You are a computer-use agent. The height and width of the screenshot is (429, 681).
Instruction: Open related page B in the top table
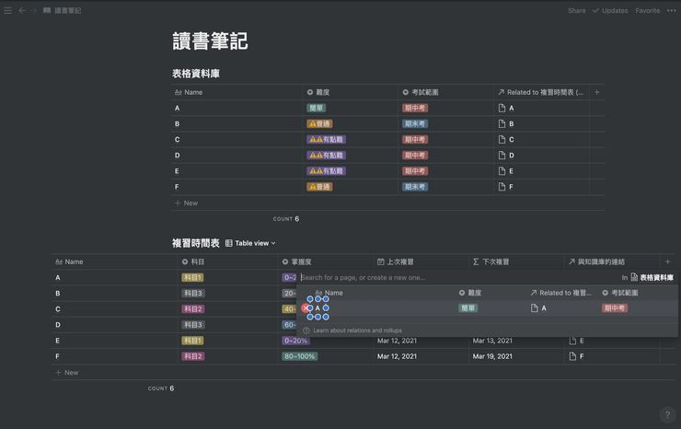point(506,124)
